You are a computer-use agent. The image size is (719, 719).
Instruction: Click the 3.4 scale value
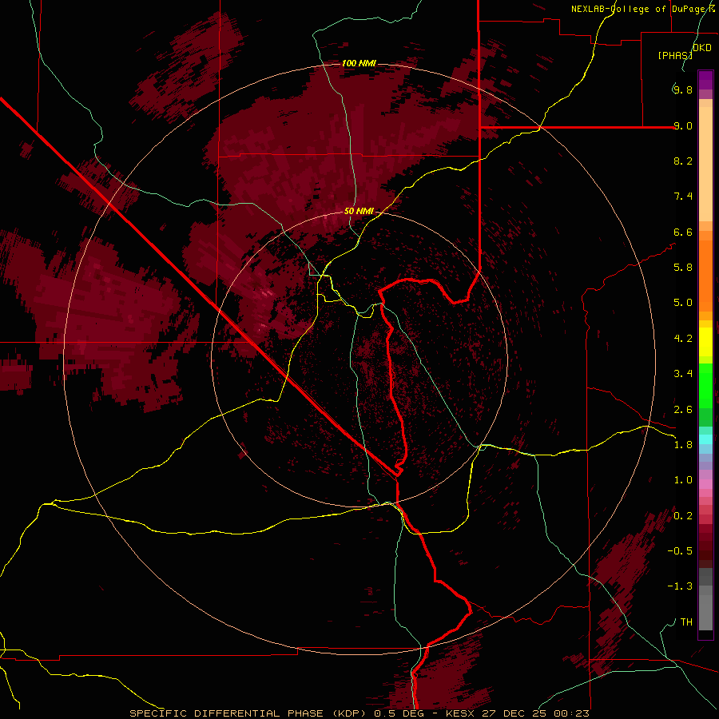click(x=683, y=374)
